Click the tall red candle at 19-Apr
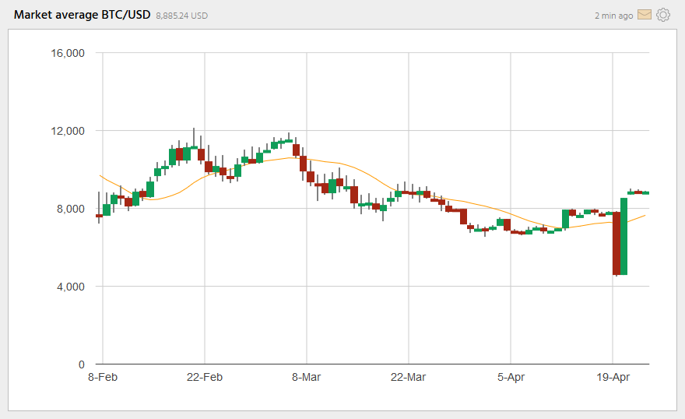 pos(616,243)
